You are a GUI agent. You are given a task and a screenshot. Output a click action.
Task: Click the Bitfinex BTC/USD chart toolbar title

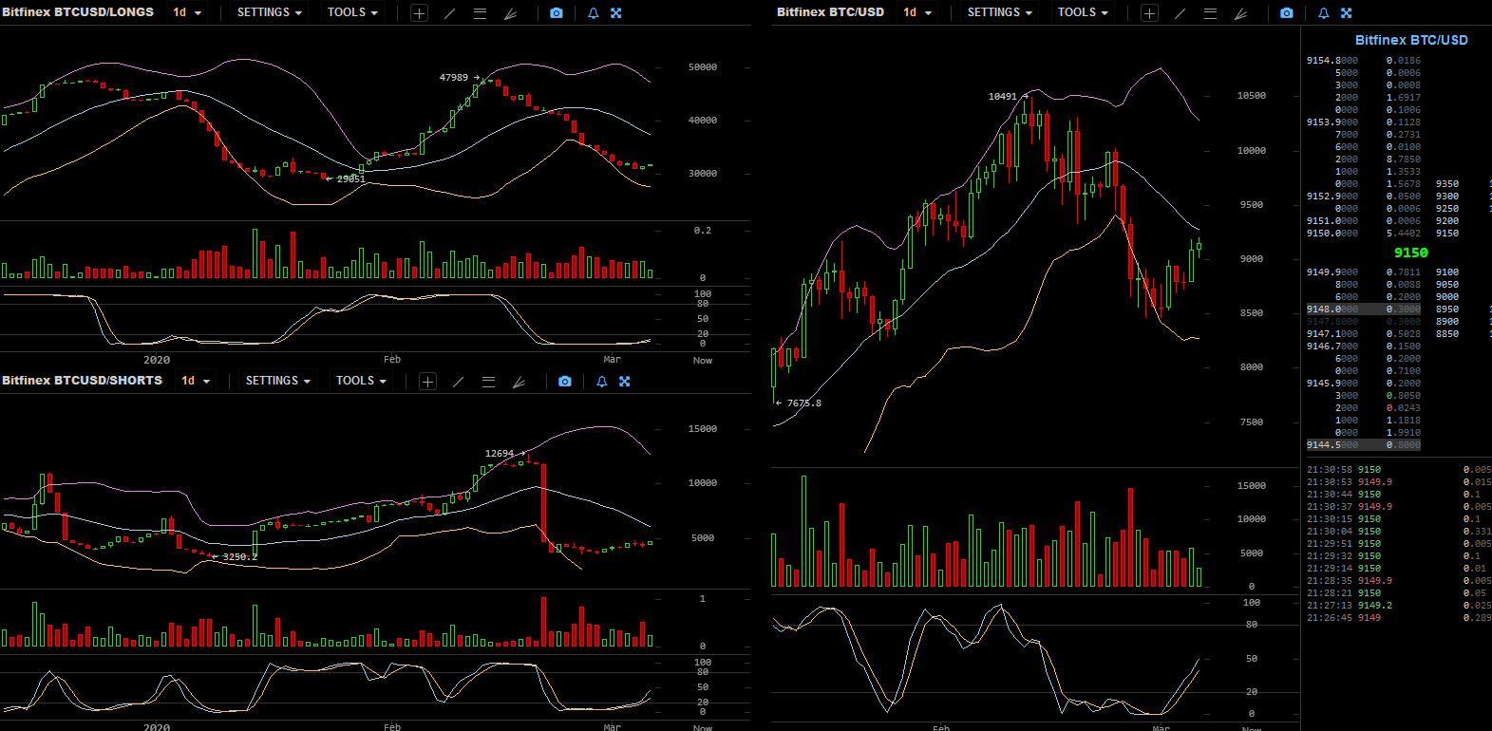[830, 12]
